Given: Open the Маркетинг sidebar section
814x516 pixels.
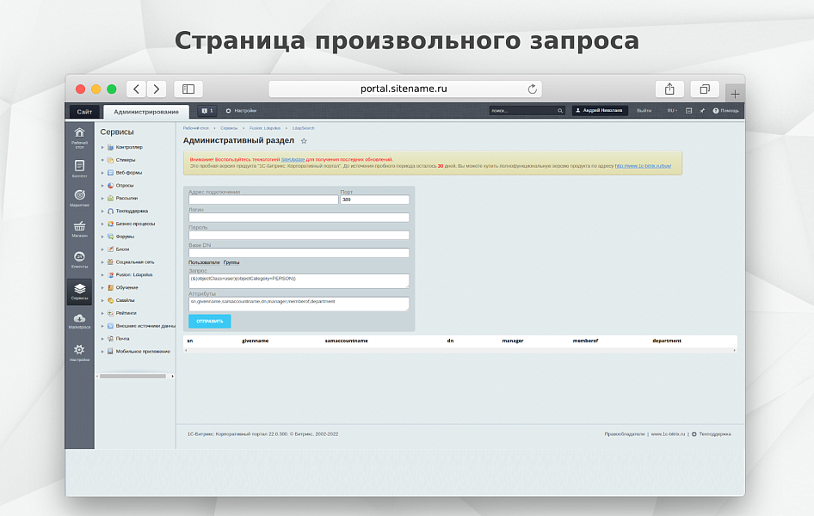Looking at the screenshot, I should (x=79, y=197).
